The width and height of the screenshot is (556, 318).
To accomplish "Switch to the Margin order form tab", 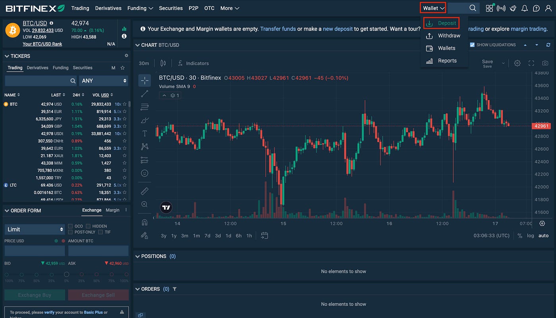I will [112, 210].
